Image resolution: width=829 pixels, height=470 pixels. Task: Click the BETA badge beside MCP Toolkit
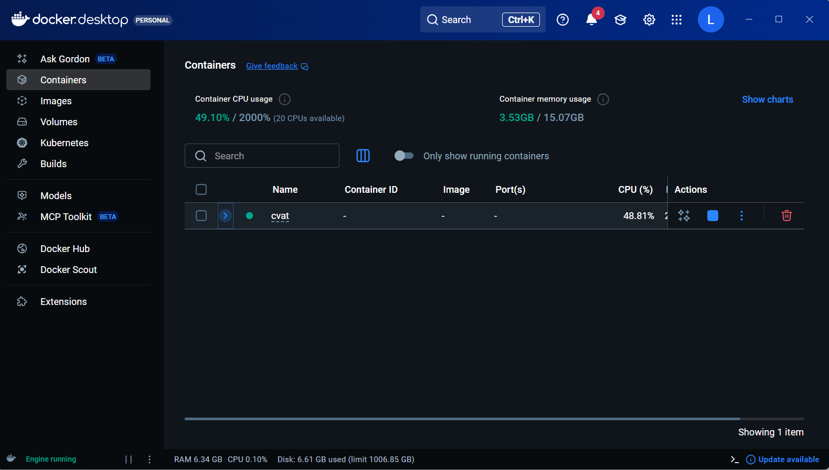coord(108,217)
